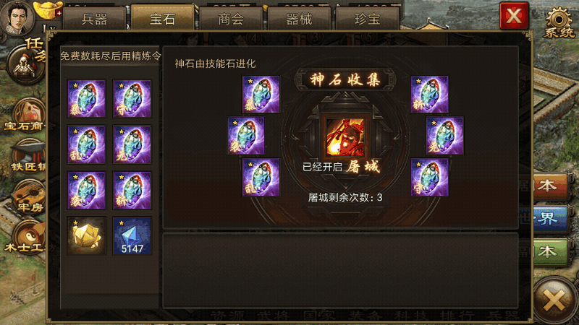Select the 无 stone in the 神石收集 ring

(x=444, y=136)
